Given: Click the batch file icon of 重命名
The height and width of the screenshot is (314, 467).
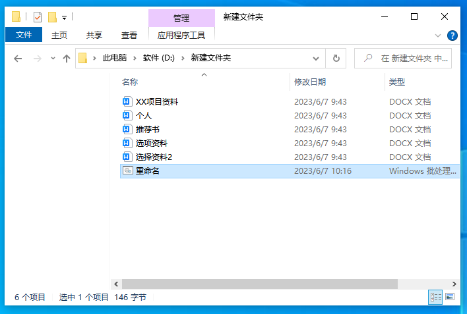Looking at the screenshot, I should [x=128, y=170].
